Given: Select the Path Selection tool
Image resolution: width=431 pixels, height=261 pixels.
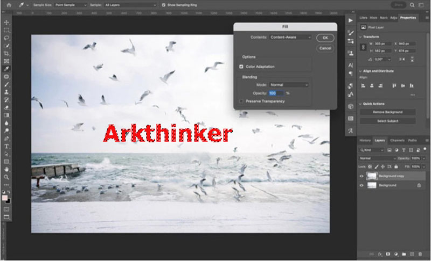Looking at the screenshot, I should 6,154.
